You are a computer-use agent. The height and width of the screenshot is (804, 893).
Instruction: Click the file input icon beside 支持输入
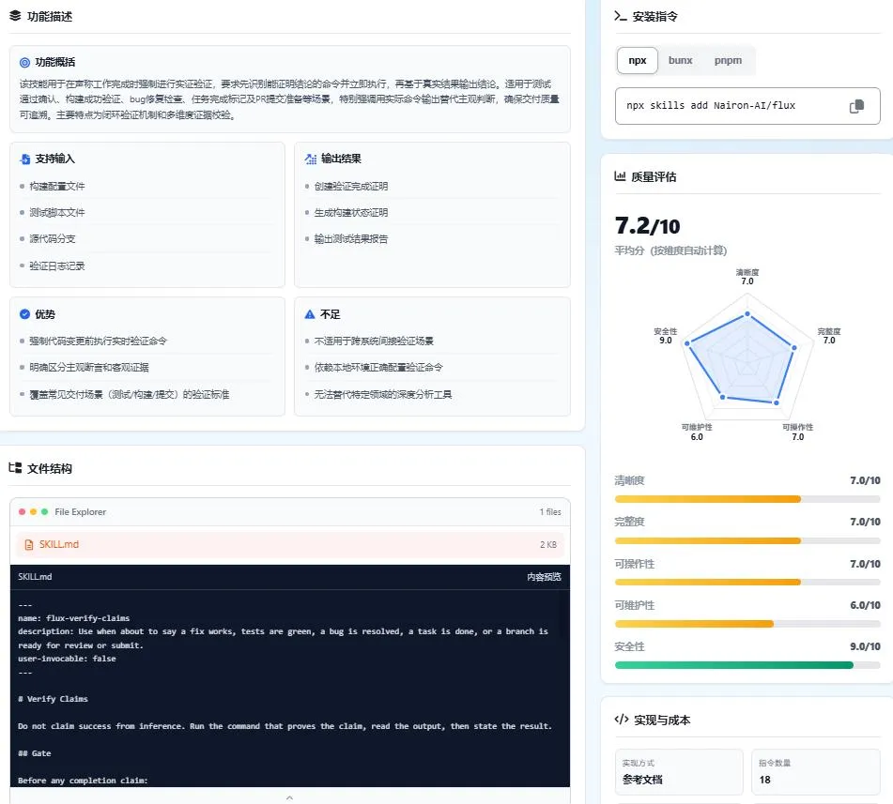[24, 159]
